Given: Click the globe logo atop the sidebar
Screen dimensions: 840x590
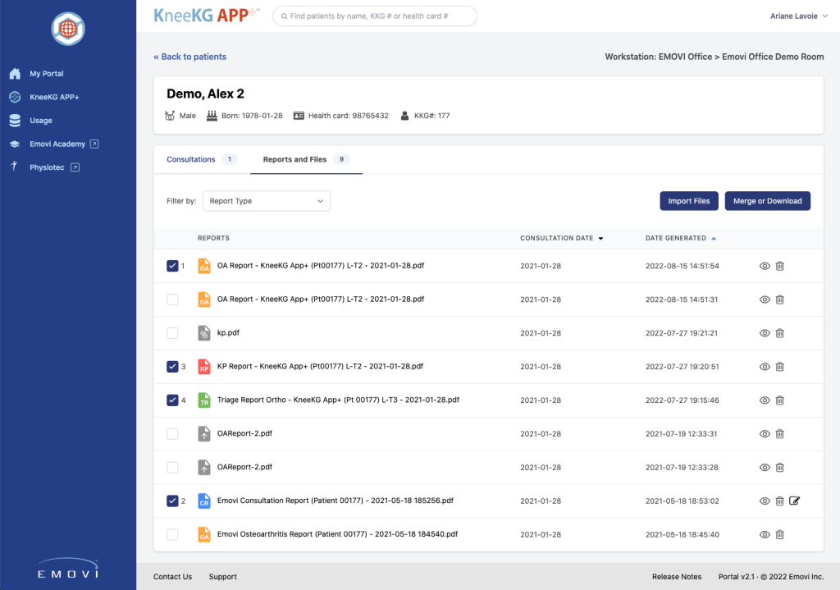Looking at the screenshot, I should click(68, 29).
